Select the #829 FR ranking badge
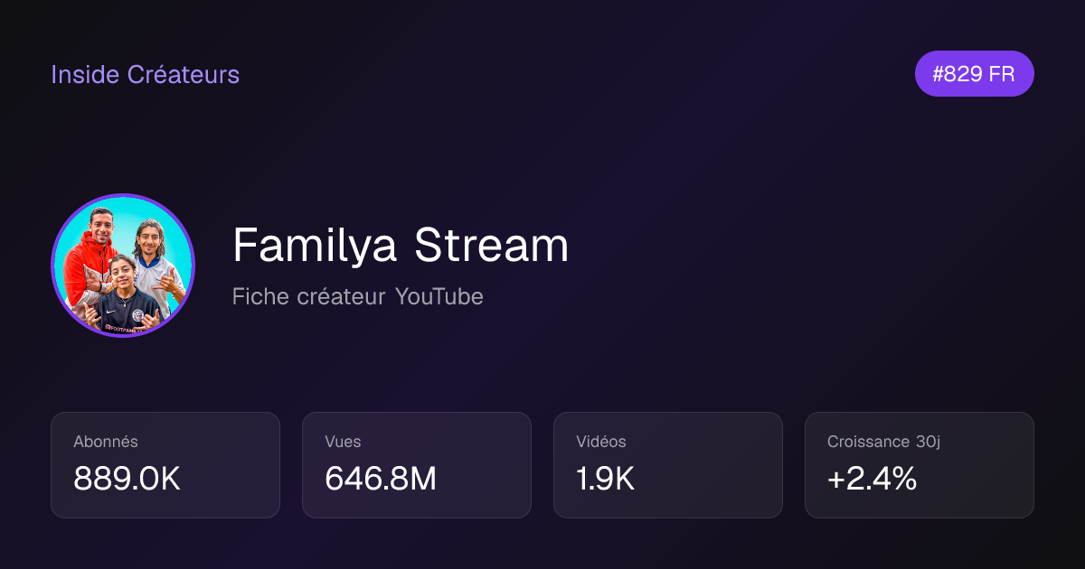 tap(974, 74)
